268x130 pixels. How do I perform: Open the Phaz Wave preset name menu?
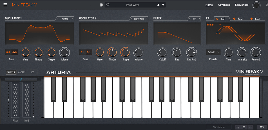pos(133,5)
